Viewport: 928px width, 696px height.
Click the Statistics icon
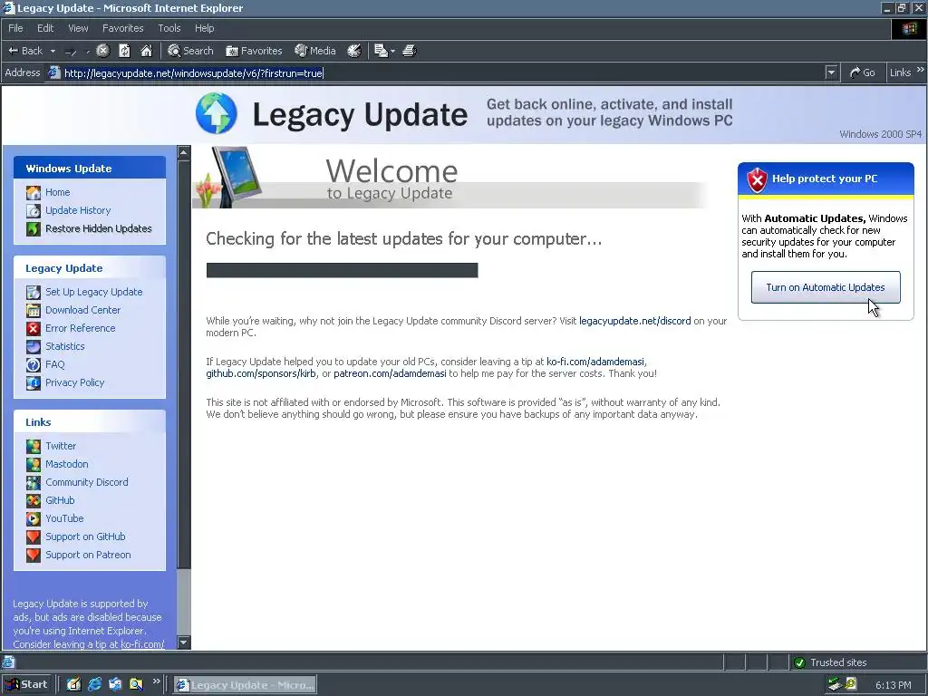click(34, 347)
